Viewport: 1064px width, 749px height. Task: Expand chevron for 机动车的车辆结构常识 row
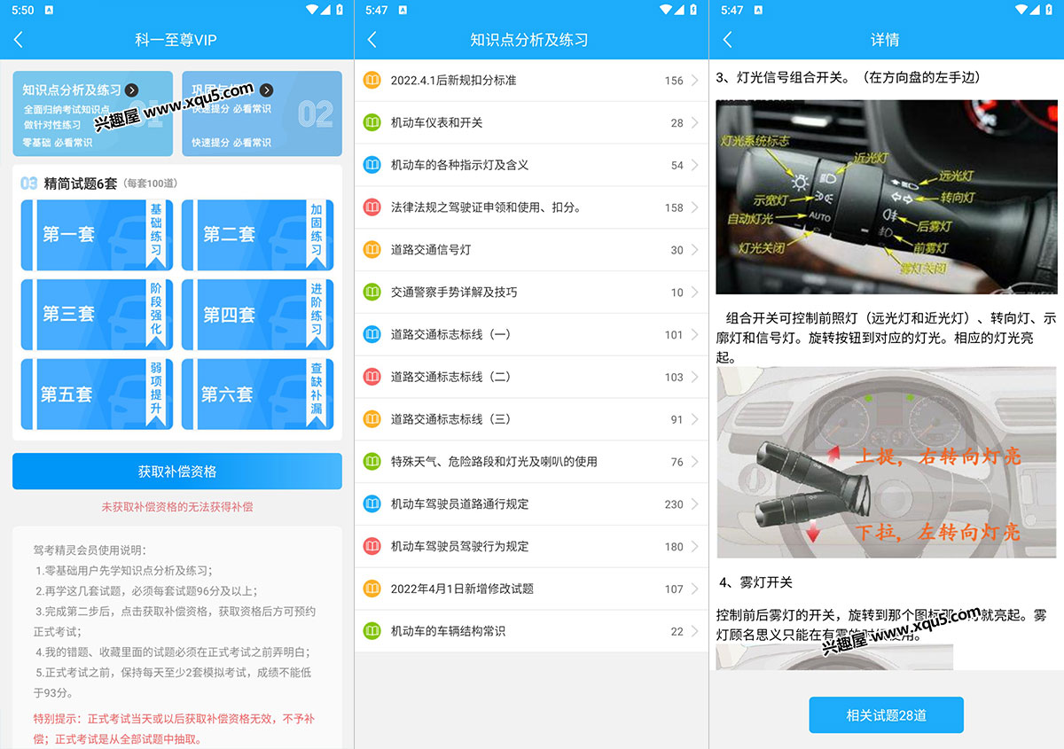[694, 631]
